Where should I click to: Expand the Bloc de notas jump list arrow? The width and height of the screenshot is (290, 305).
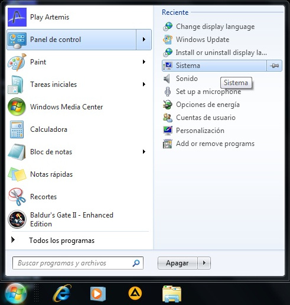[144, 152]
